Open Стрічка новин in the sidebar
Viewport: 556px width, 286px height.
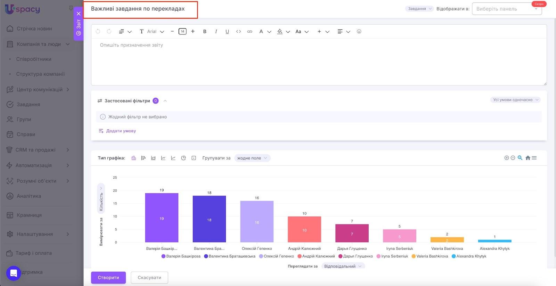pyautogui.click(x=34, y=28)
